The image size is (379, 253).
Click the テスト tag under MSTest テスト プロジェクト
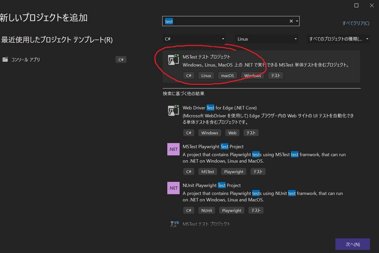pyautogui.click(x=276, y=76)
